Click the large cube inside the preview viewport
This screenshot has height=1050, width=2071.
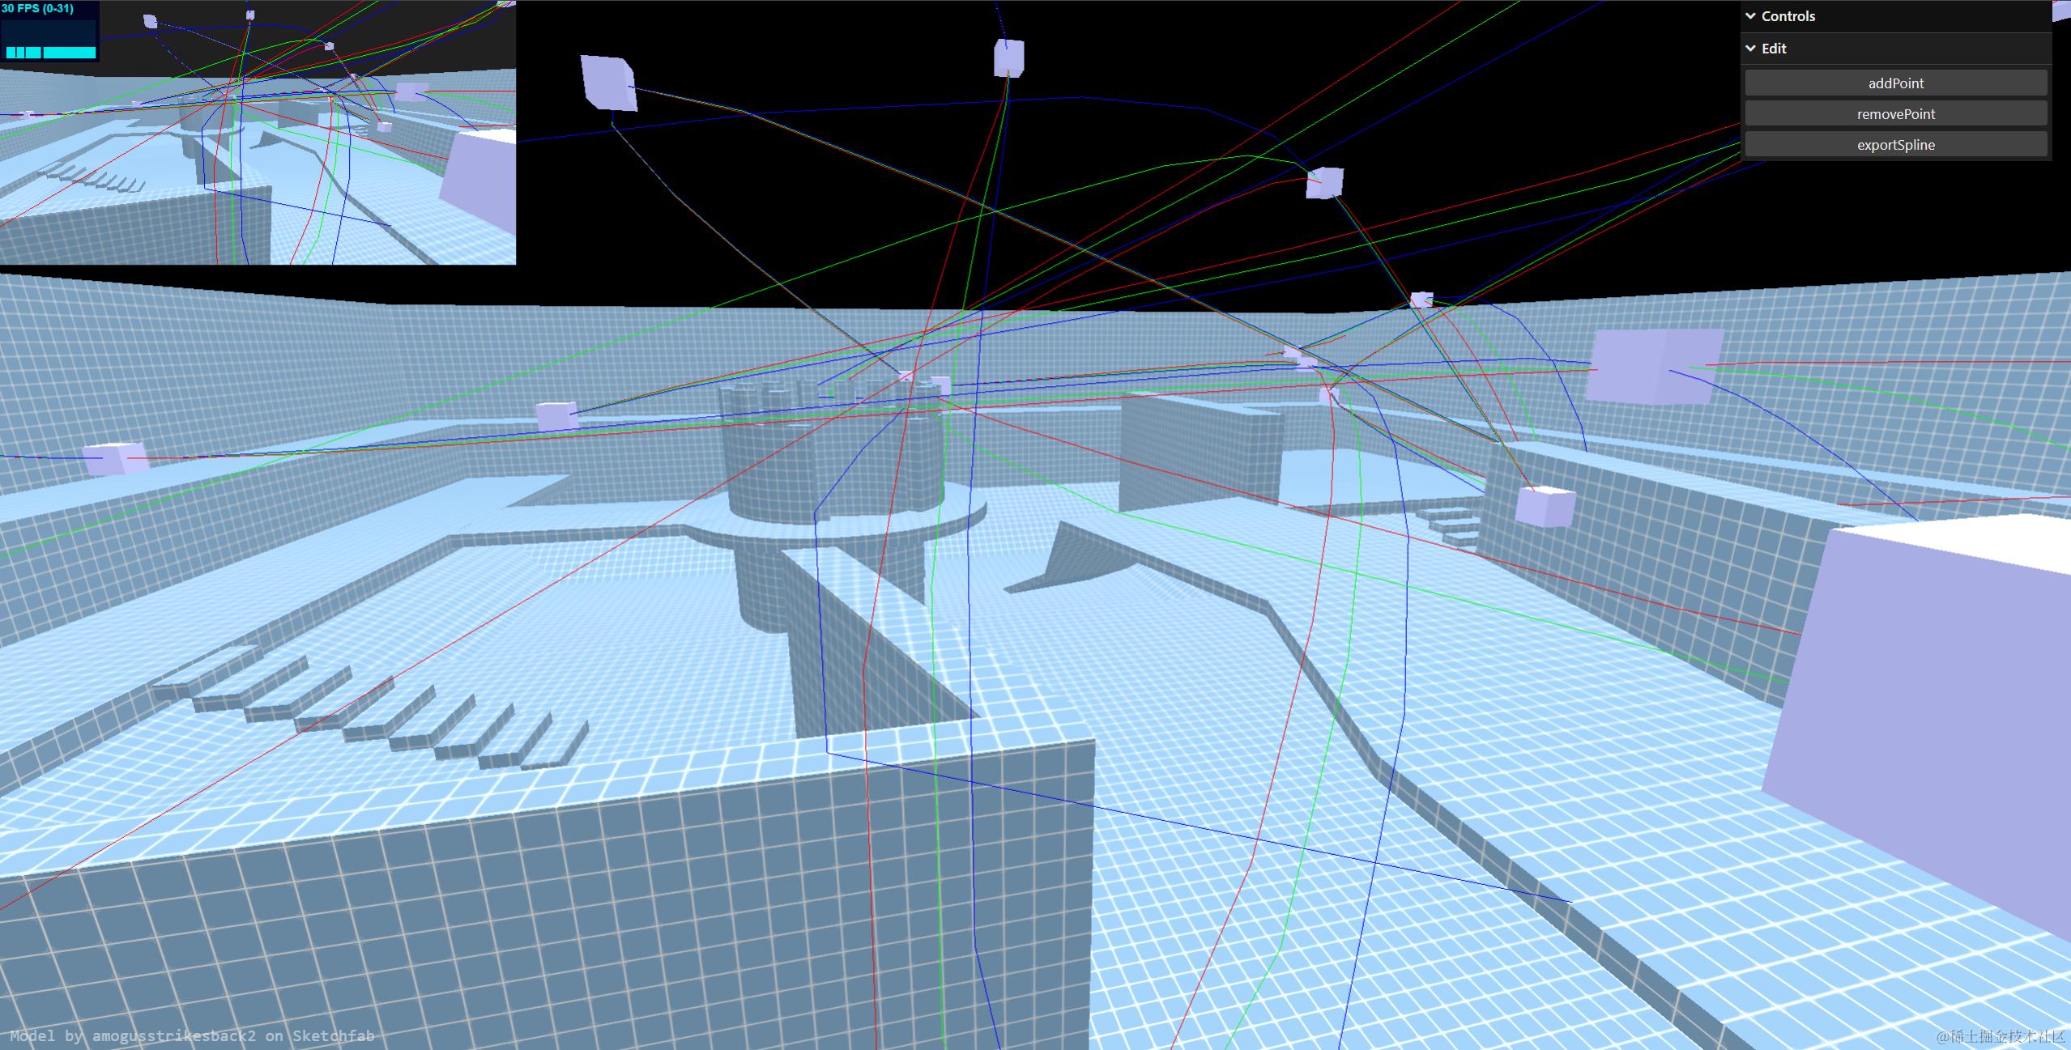coord(482,182)
